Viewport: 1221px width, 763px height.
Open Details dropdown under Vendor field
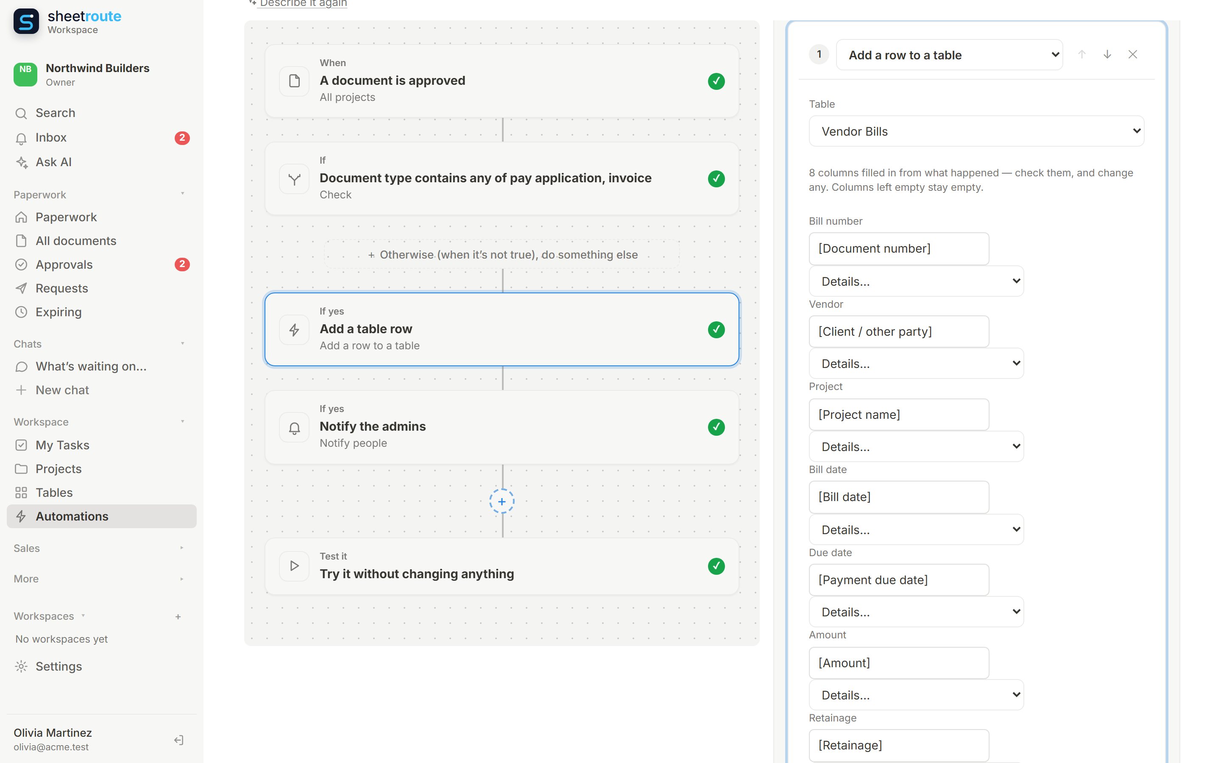pos(916,363)
